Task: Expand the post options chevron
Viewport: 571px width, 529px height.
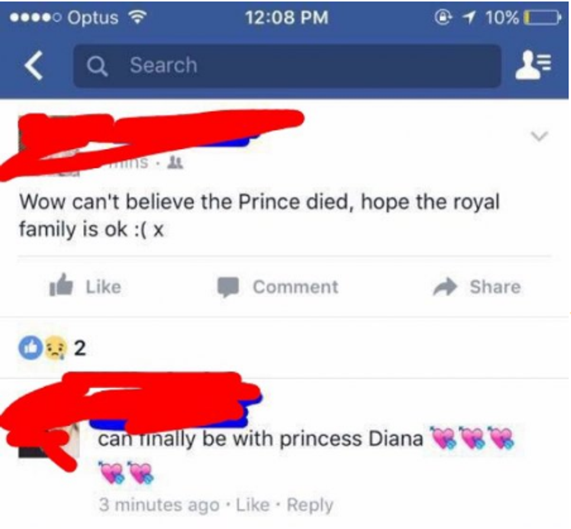Action: [x=539, y=137]
